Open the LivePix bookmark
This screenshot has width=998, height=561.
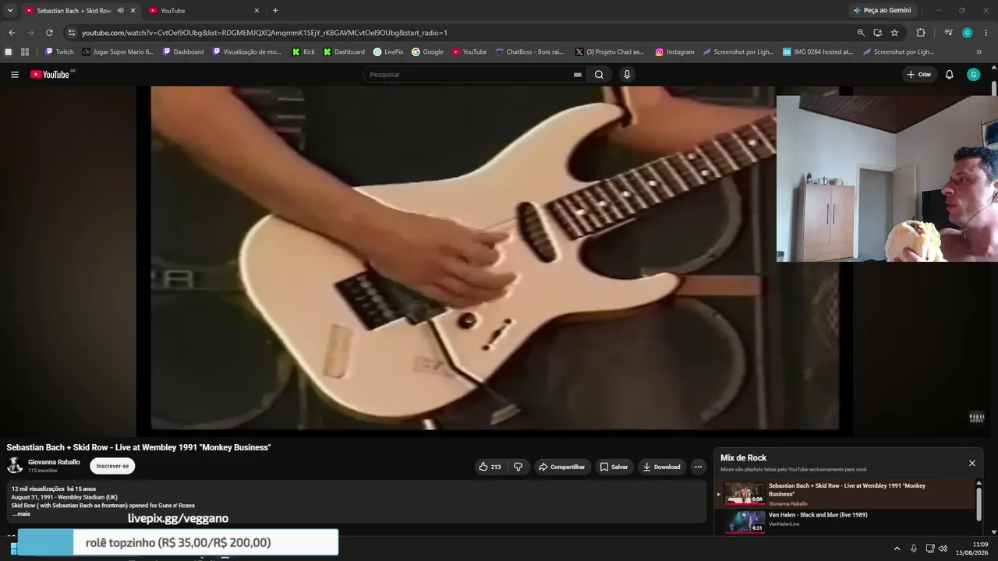388,52
